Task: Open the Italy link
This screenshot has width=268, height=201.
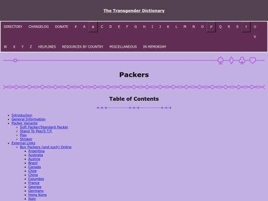Action: [x=32, y=199]
